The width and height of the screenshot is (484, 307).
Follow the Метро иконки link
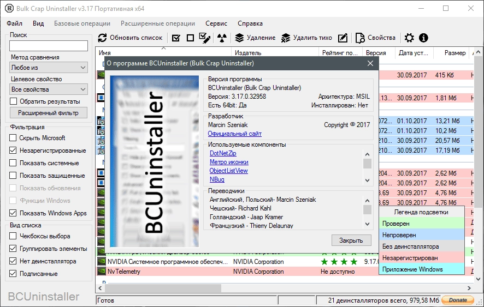point(229,162)
